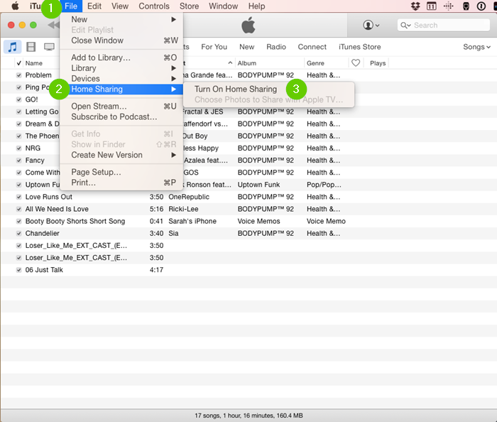
Task: Click the checkmark column header
Action: [x=18, y=63]
